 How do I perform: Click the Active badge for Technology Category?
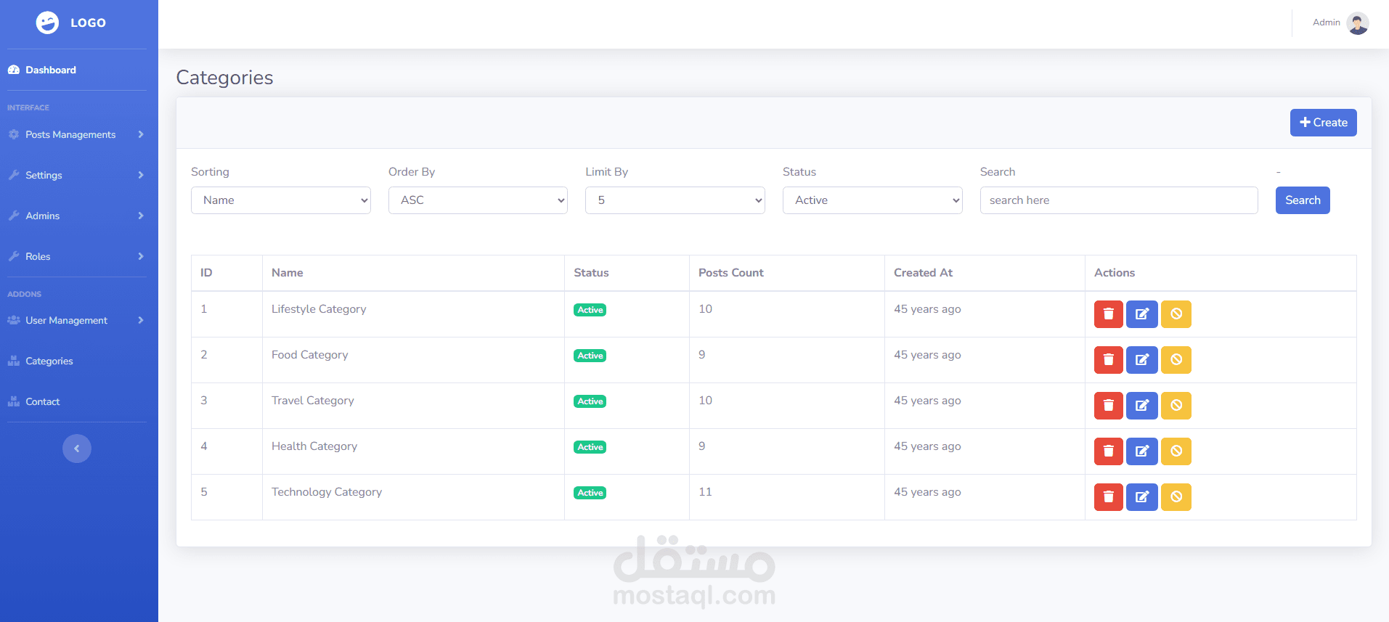(590, 493)
